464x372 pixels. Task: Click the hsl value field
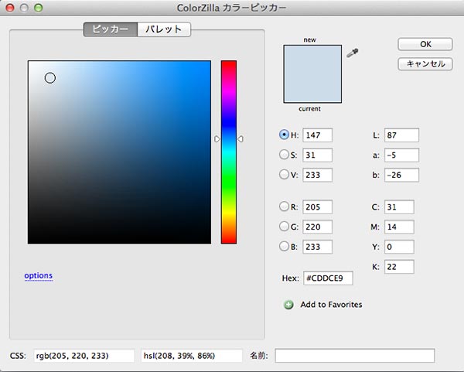click(192, 356)
